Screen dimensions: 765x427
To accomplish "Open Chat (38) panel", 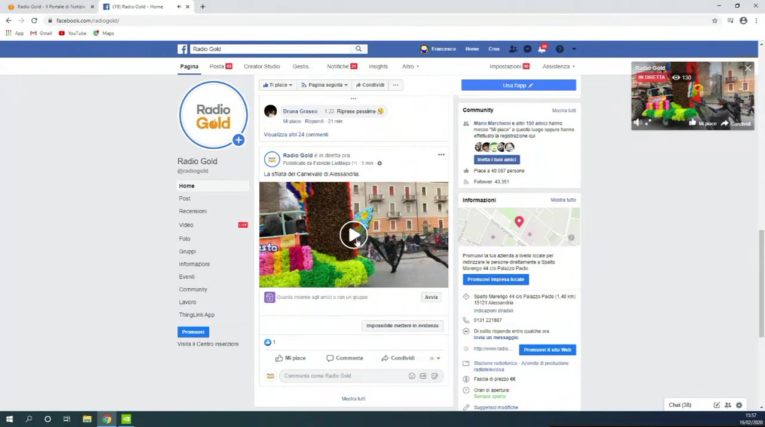I will click(x=680, y=405).
